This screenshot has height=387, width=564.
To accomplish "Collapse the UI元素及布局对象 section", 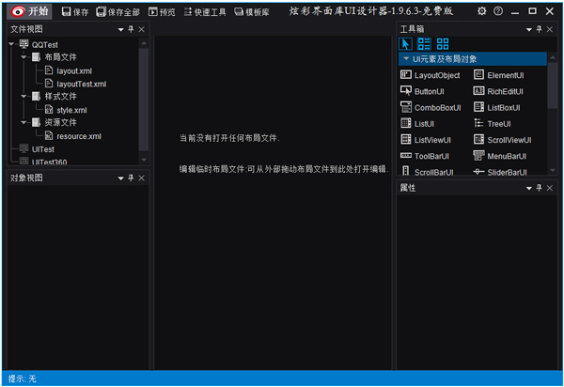I will click(x=406, y=59).
